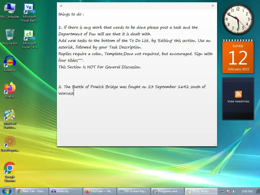
Task: Open security alert flag icon in tray
Action: point(228,191)
